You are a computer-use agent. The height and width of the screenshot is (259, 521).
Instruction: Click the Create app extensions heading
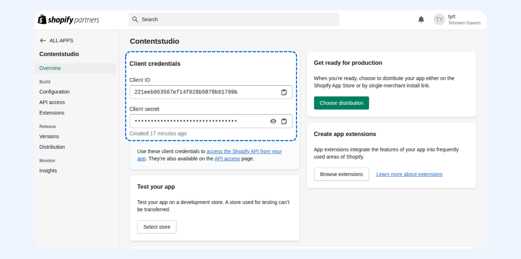pos(345,134)
